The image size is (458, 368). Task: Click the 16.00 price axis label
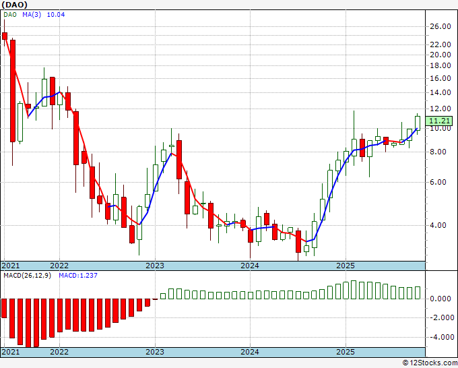coord(440,78)
